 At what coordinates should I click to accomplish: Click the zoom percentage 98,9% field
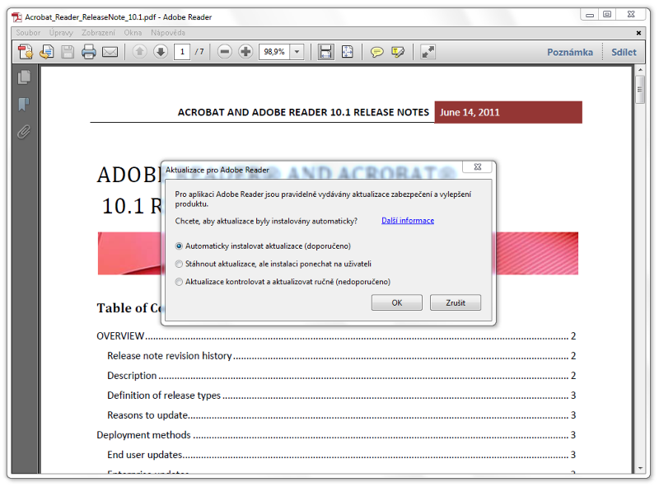point(274,52)
